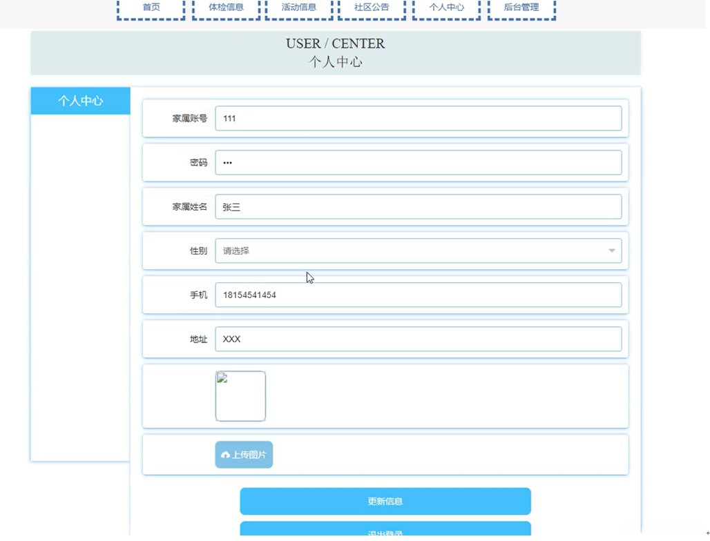710x541 pixels.
Task: Open the 性别 dropdown
Action: (x=419, y=250)
